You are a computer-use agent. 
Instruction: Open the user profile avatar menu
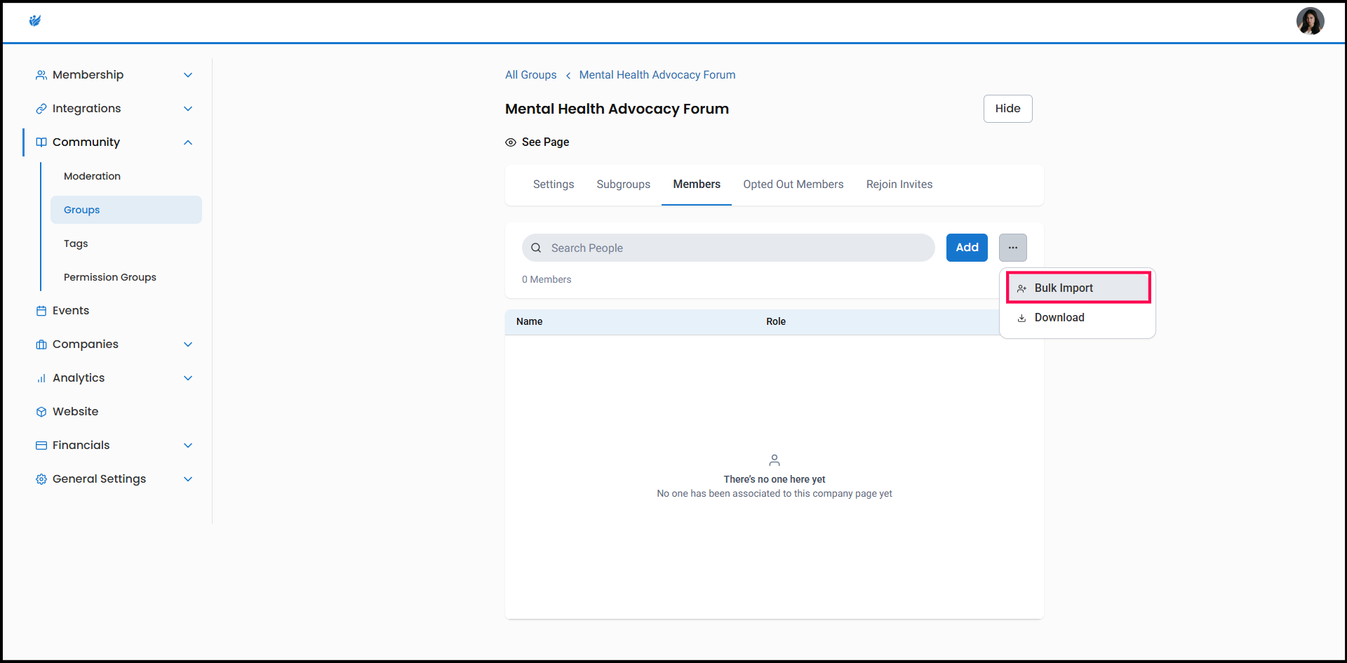(1309, 21)
